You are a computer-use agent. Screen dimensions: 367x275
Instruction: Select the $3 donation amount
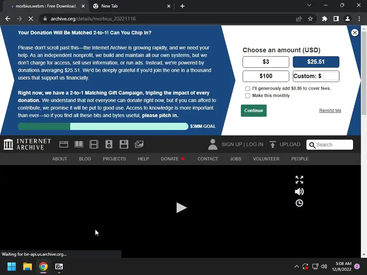click(266, 62)
